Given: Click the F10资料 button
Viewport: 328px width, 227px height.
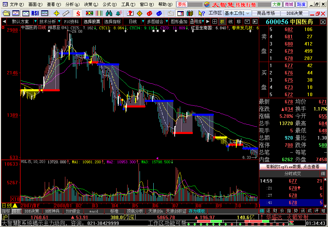Looking at the screenshot, I should pyautogui.click(x=71, y=22).
